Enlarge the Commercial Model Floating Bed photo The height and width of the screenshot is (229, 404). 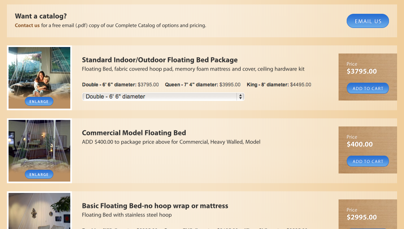[x=39, y=175]
